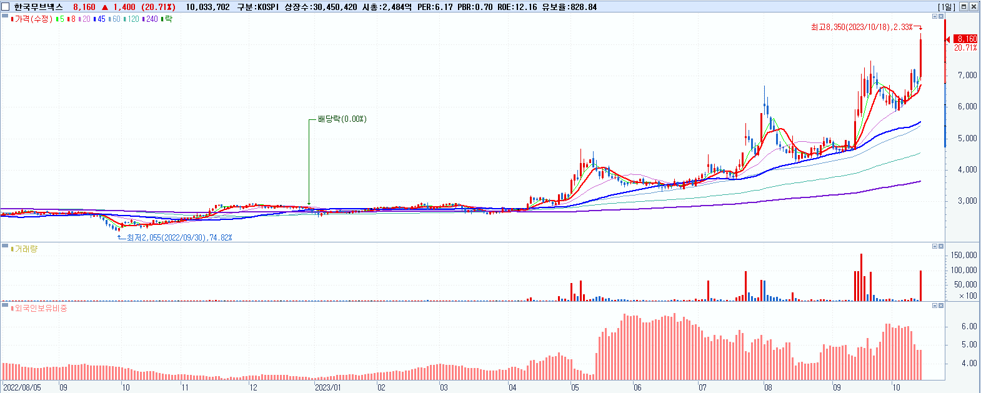Click the 07 month label on the time axis

[702, 387]
